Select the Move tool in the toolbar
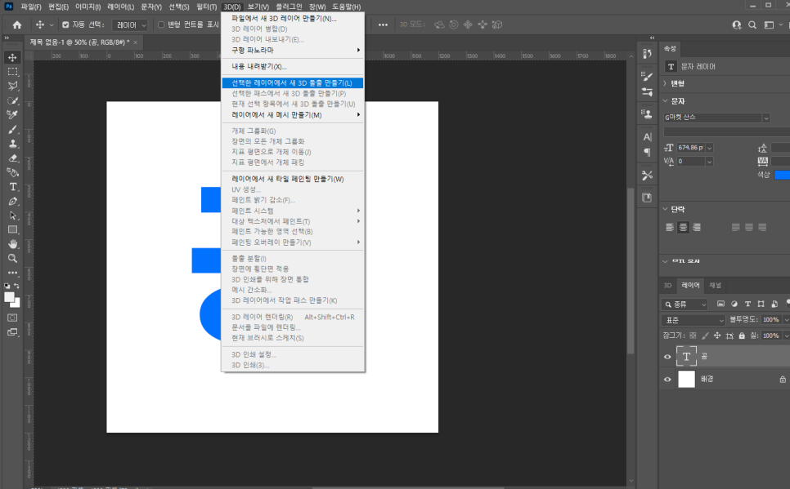This screenshot has width=790, height=489. click(12, 57)
